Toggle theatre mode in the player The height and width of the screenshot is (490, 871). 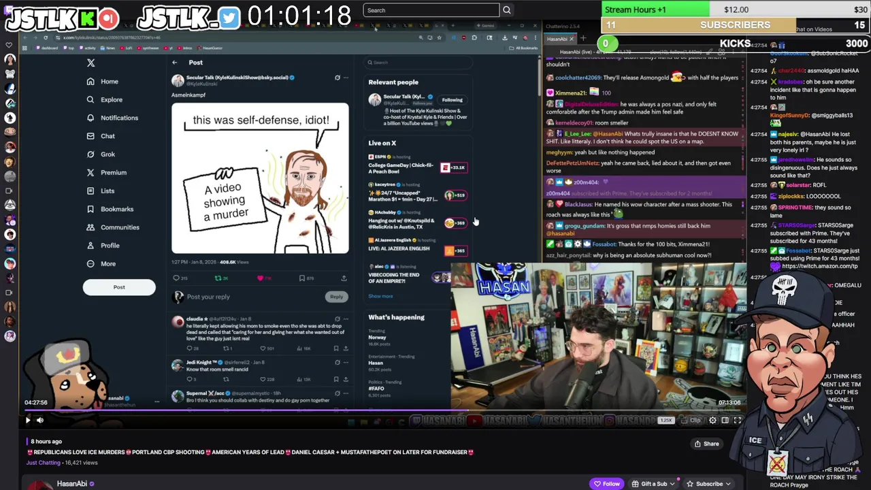pyautogui.click(x=725, y=420)
